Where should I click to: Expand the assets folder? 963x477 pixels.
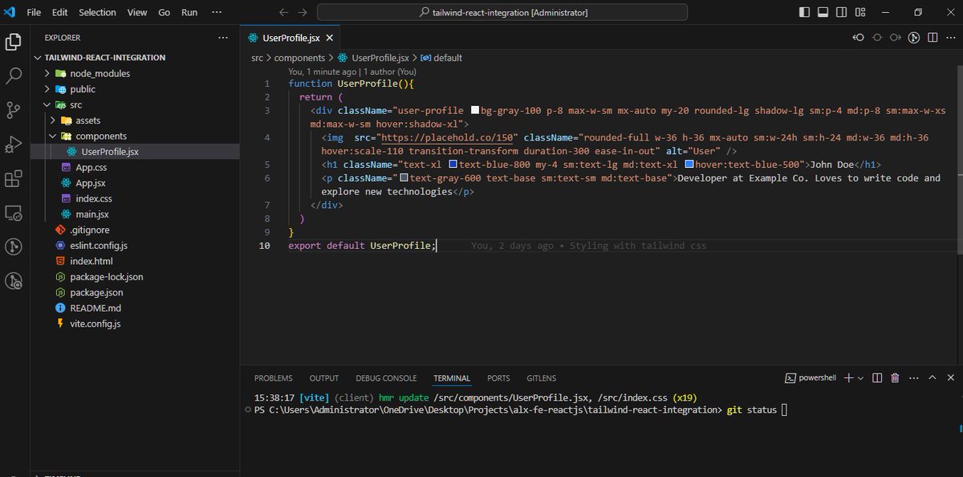[x=87, y=120]
